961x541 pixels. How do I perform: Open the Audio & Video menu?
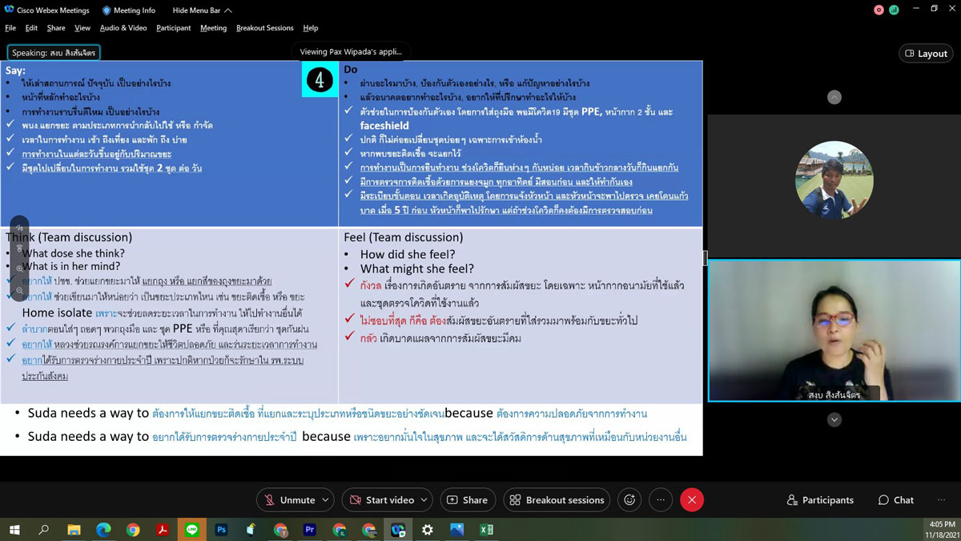[123, 28]
